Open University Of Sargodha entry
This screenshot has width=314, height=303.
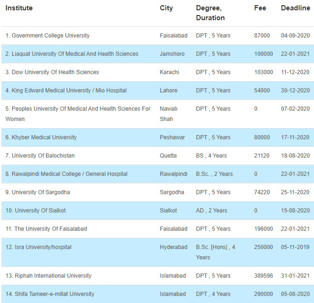tap(38, 192)
